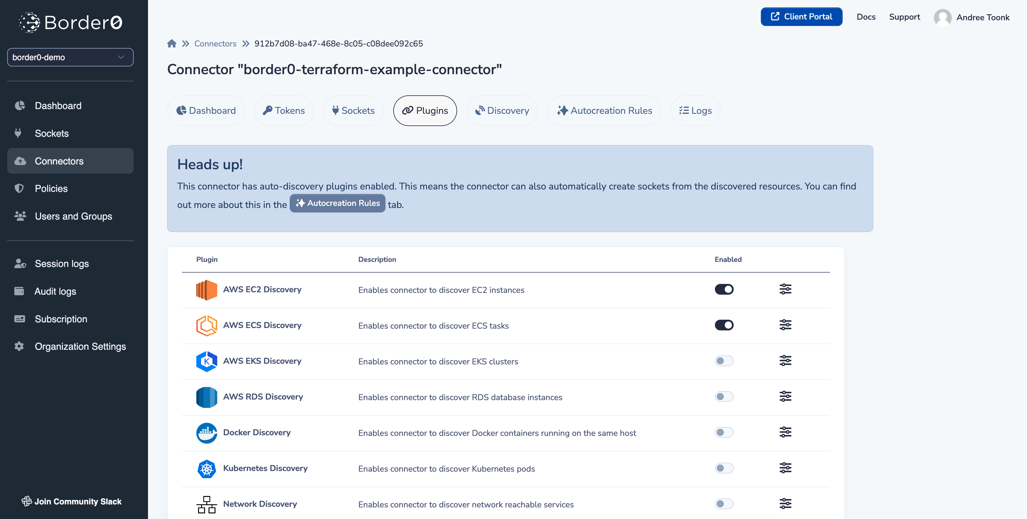Click the Network Discovery plugin icon
The height and width of the screenshot is (519, 1027).
(206, 504)
